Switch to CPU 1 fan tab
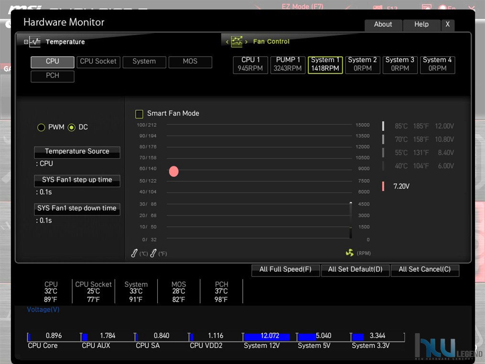 pos(250,65)
